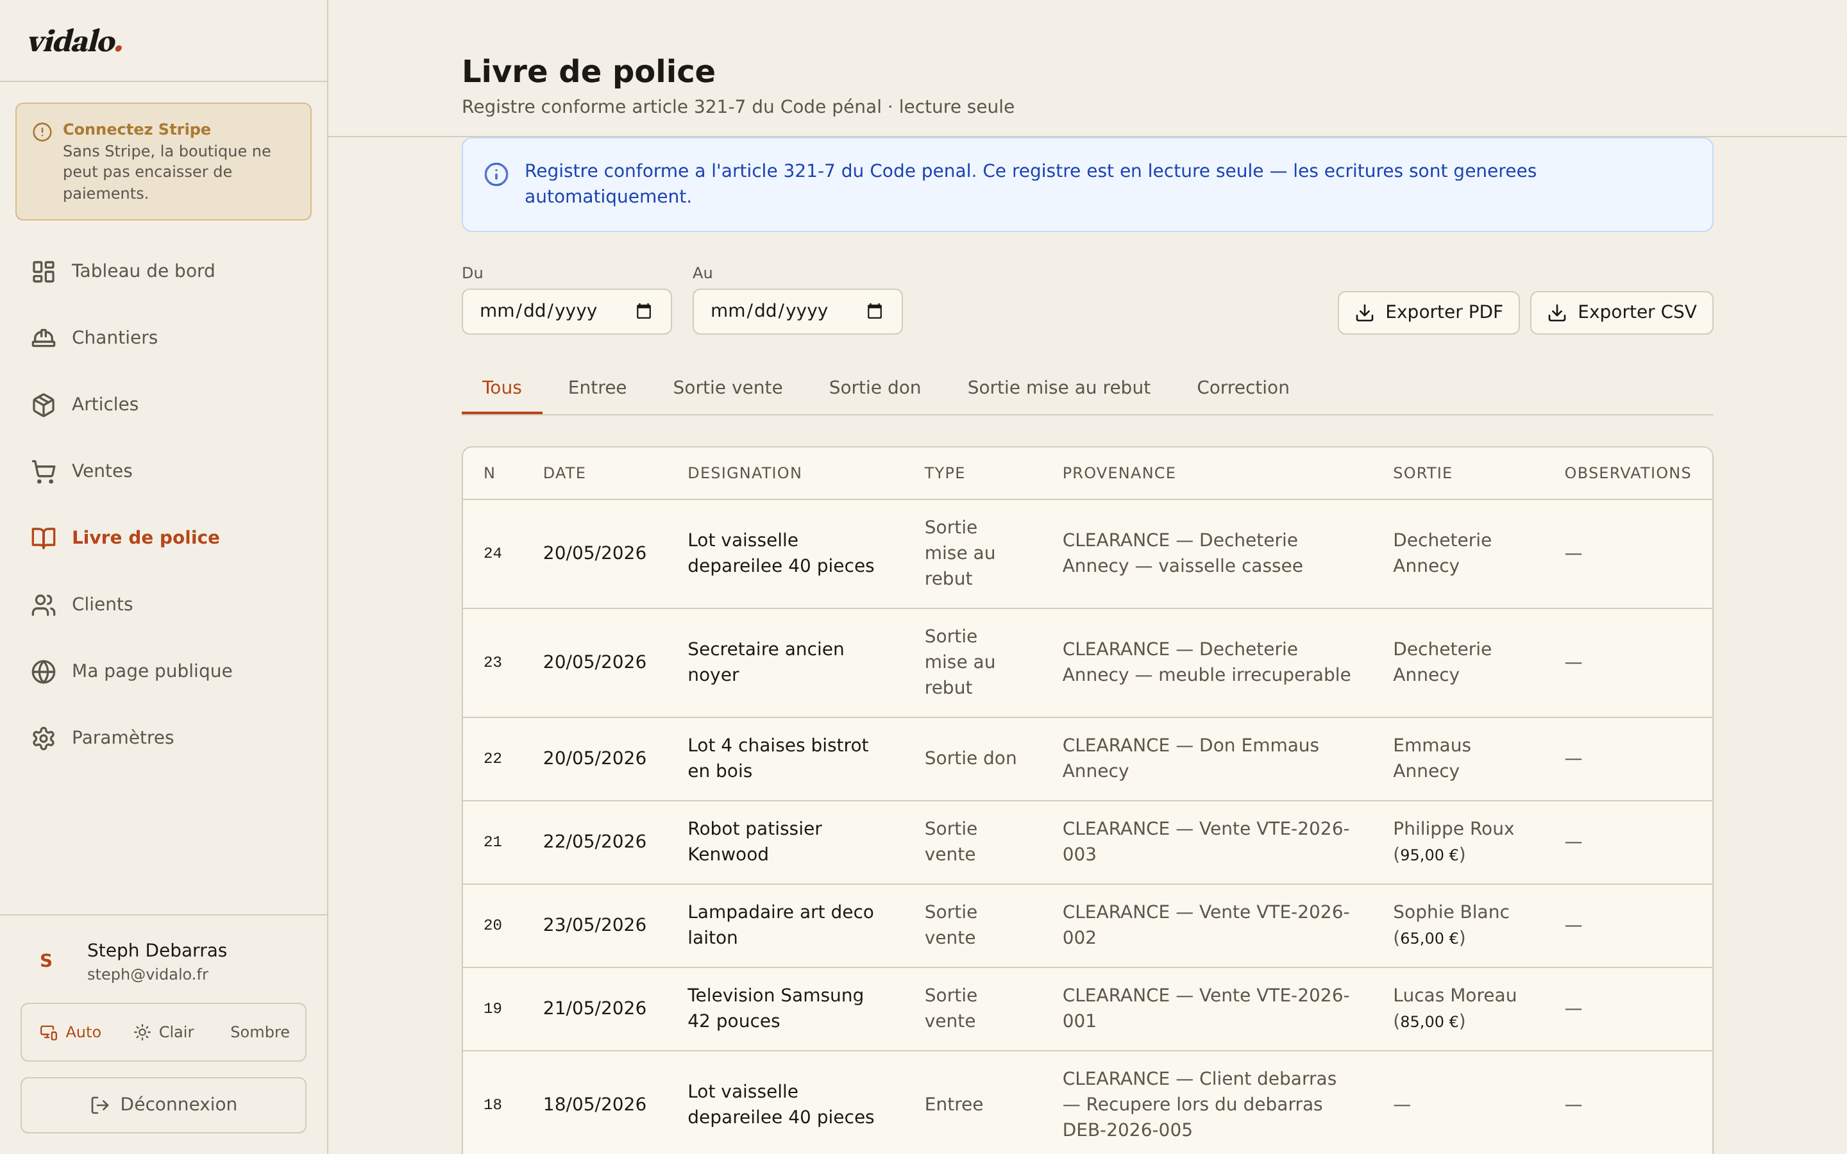This screenshot has width=1847, height=1154.
Task: Click Lampadaire art deco laiton designation
Action: (780, 925)
